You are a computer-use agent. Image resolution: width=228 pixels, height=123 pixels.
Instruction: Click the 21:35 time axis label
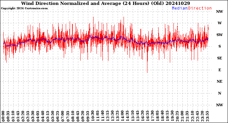pyautogui.click(x=187, y=116)
